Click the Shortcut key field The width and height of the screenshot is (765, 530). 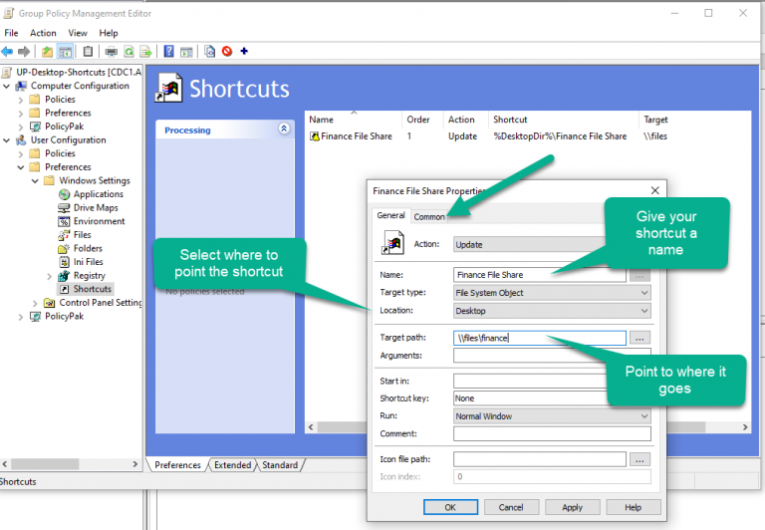(531, 398)
